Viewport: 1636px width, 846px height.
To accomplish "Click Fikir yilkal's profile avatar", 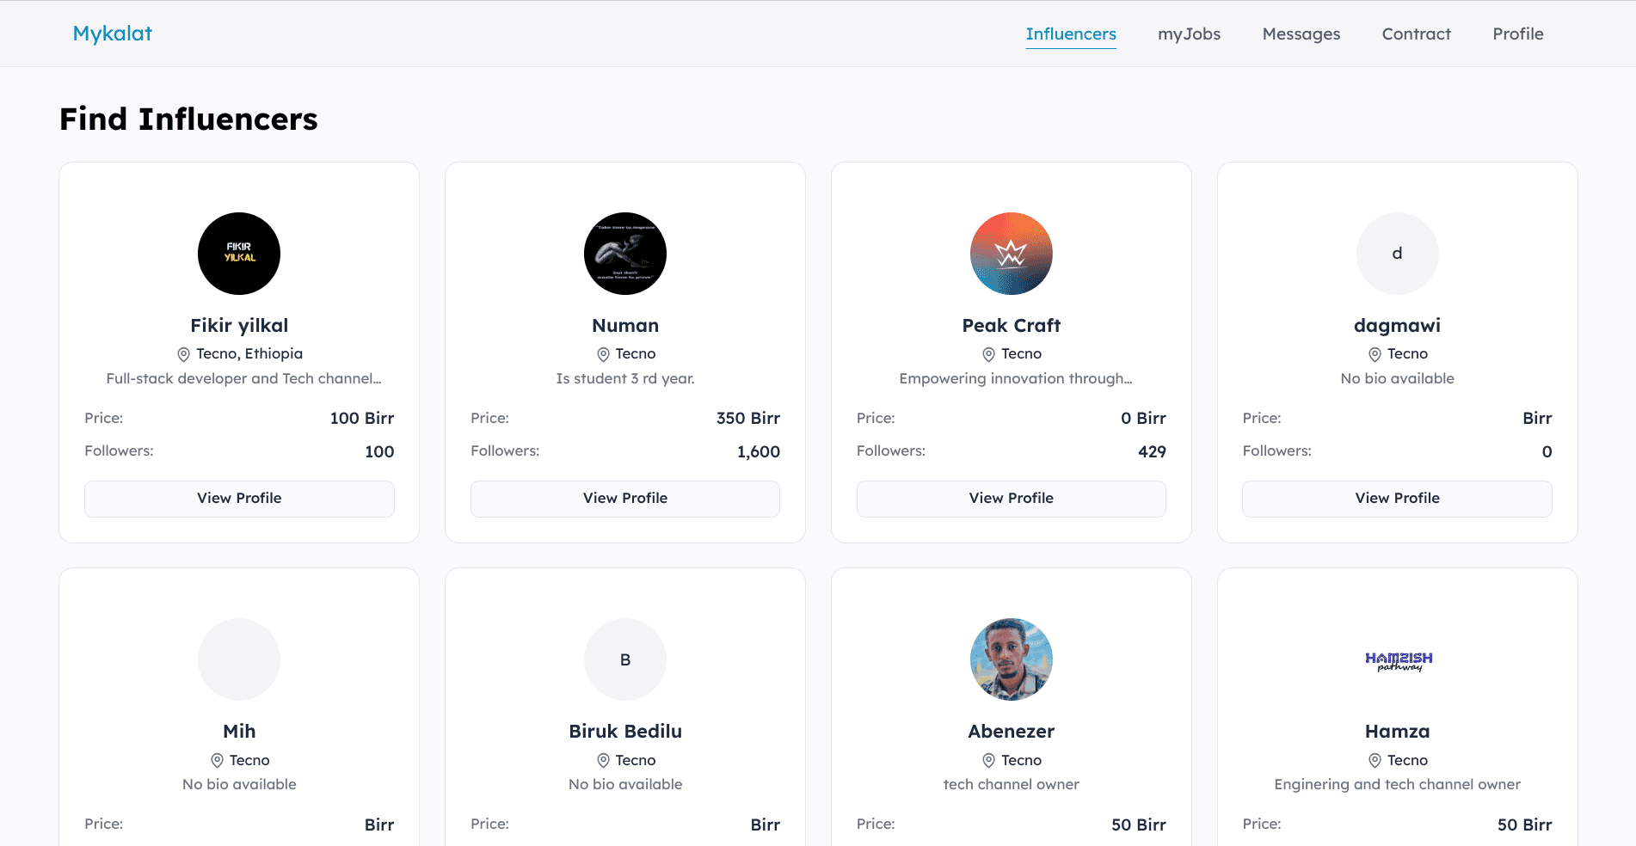I will [239, 254].
